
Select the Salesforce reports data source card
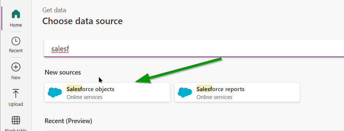(237, 92)
